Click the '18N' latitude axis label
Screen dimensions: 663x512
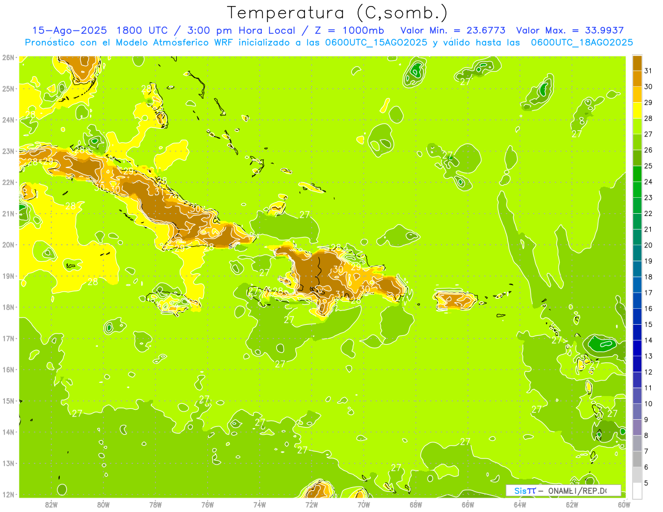(x=8, y=307)
